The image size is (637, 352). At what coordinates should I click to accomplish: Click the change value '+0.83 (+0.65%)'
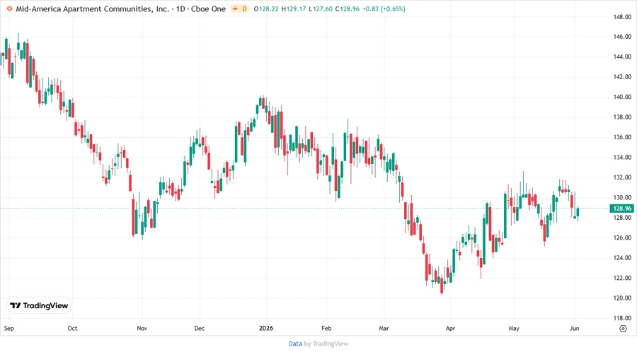[x=384, y=9]
